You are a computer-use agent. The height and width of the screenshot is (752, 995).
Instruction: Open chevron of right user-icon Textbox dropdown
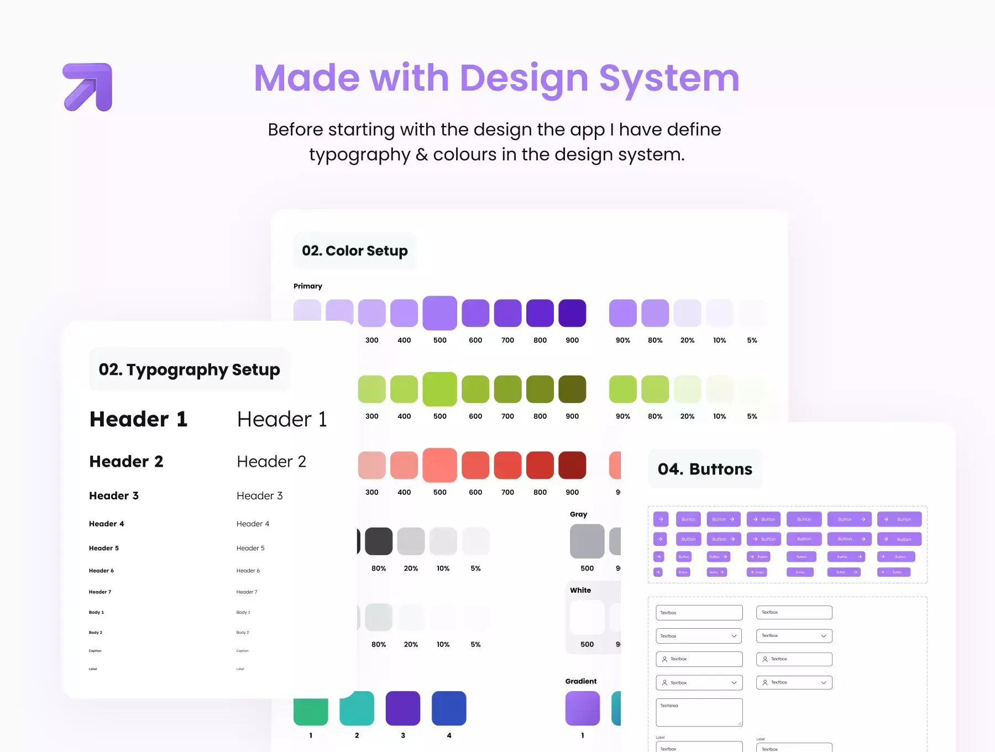[x=824, y=683]
